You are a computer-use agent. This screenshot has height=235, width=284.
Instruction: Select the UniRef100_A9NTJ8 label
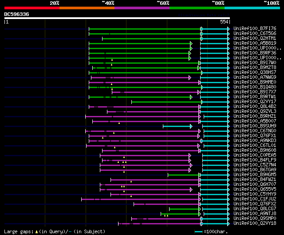[x=255, y=214]
